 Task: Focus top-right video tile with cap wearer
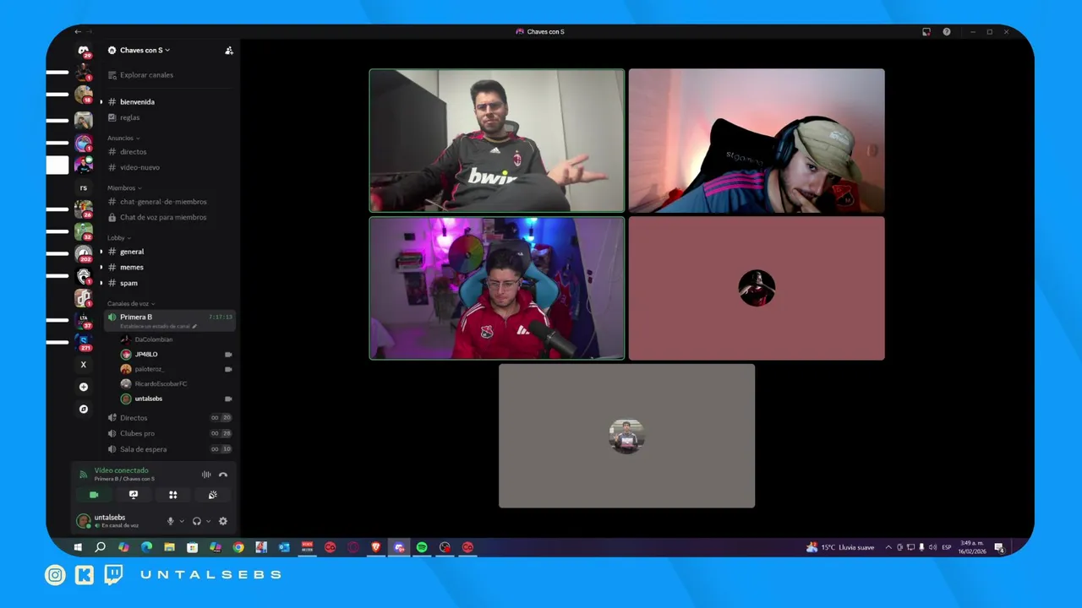pos(757,140)
